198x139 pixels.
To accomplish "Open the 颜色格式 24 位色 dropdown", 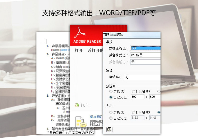I will (x=145, y=55).
